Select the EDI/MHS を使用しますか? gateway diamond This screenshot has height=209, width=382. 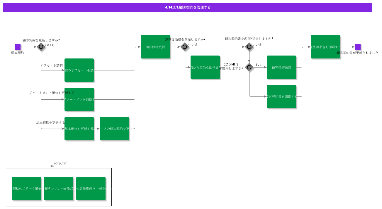(x=249, y=67)
